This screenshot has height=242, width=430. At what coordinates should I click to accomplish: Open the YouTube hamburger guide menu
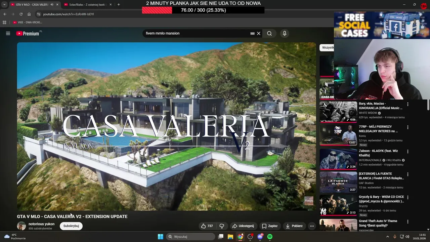click(8, 33)
